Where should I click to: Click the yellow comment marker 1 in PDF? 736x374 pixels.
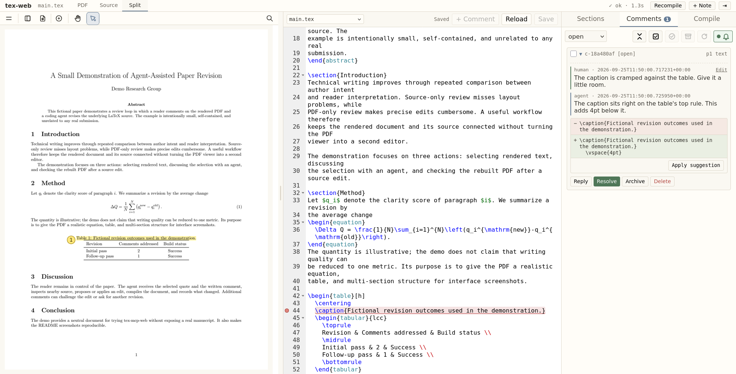click(x=71, y=240)
